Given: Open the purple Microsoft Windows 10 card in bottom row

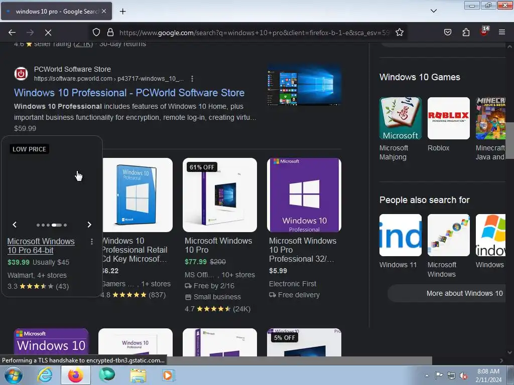Looking at the screenshot, I should point(52,342).
